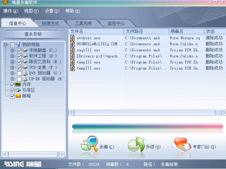The image size is (226, 169).
Task: Select the Worm.Nimaya.cq virus name cell
Action: click(x=185, y=38)
